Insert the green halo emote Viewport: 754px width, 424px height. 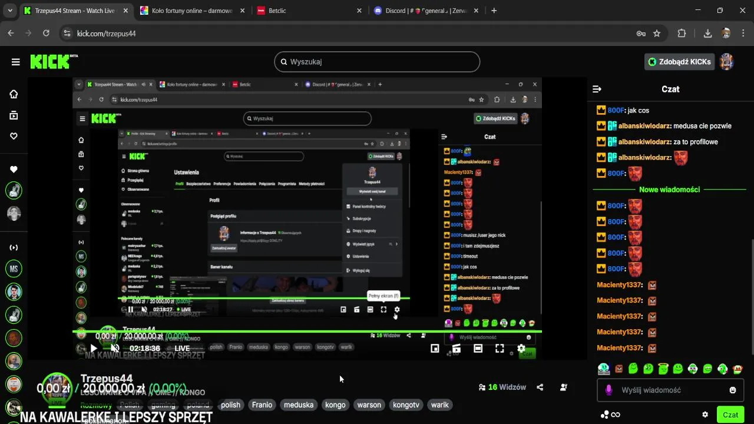663,369
